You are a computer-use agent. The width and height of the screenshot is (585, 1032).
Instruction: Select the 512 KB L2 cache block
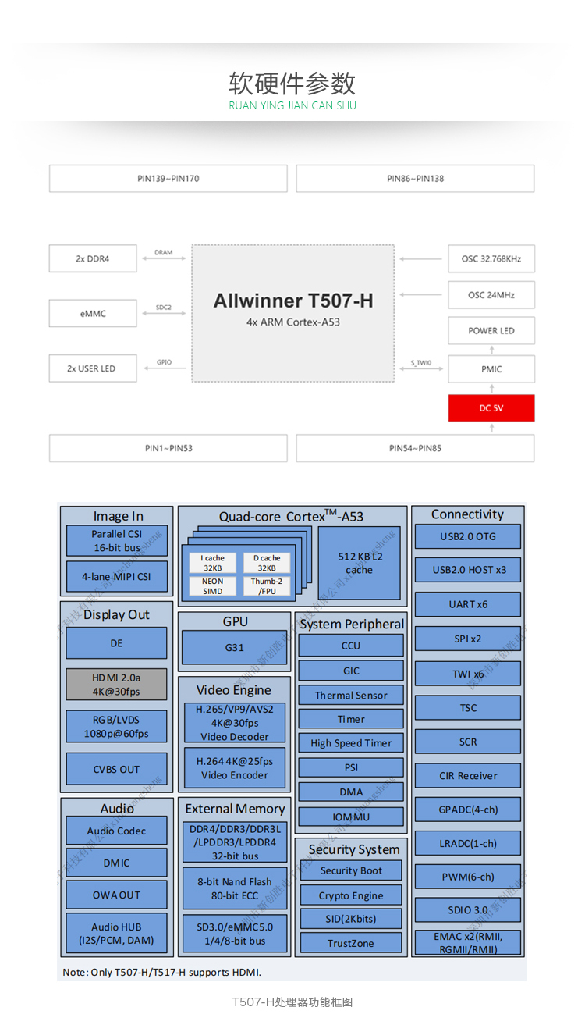click(x=359, y=563)
